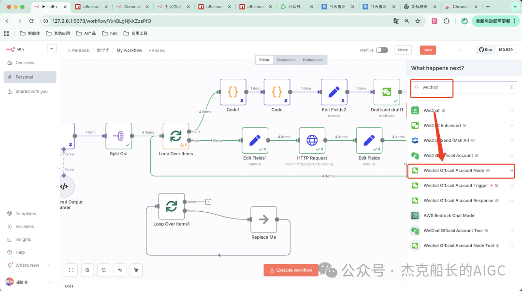This screenshot has height=291, width=522.
Task: Switch to the Executions tab
Action: [286, 60]
